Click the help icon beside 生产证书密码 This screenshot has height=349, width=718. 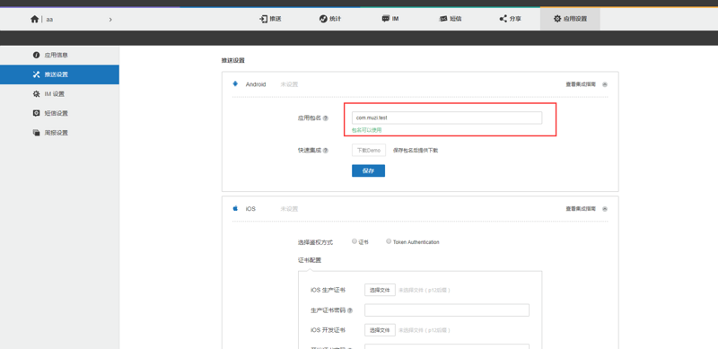(350, 310)
